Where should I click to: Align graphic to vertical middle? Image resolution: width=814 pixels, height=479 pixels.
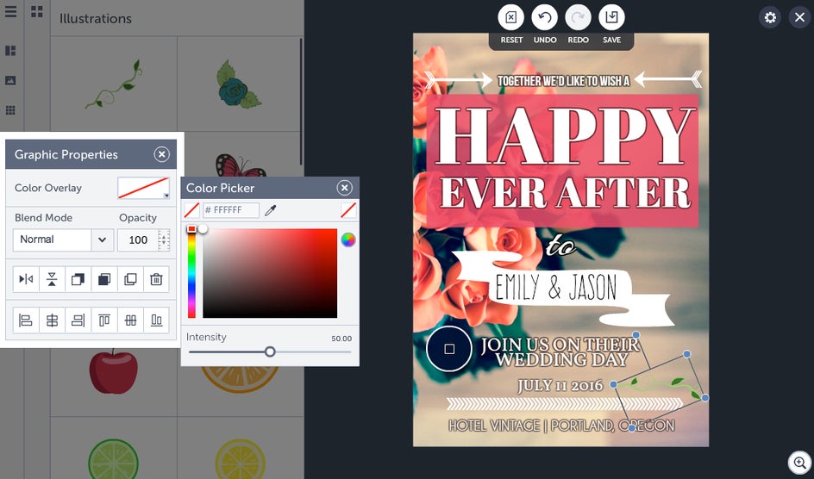pyautogui.click(x=130, y=320)
